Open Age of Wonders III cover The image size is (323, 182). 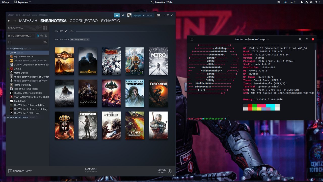(x=64, y=61)
